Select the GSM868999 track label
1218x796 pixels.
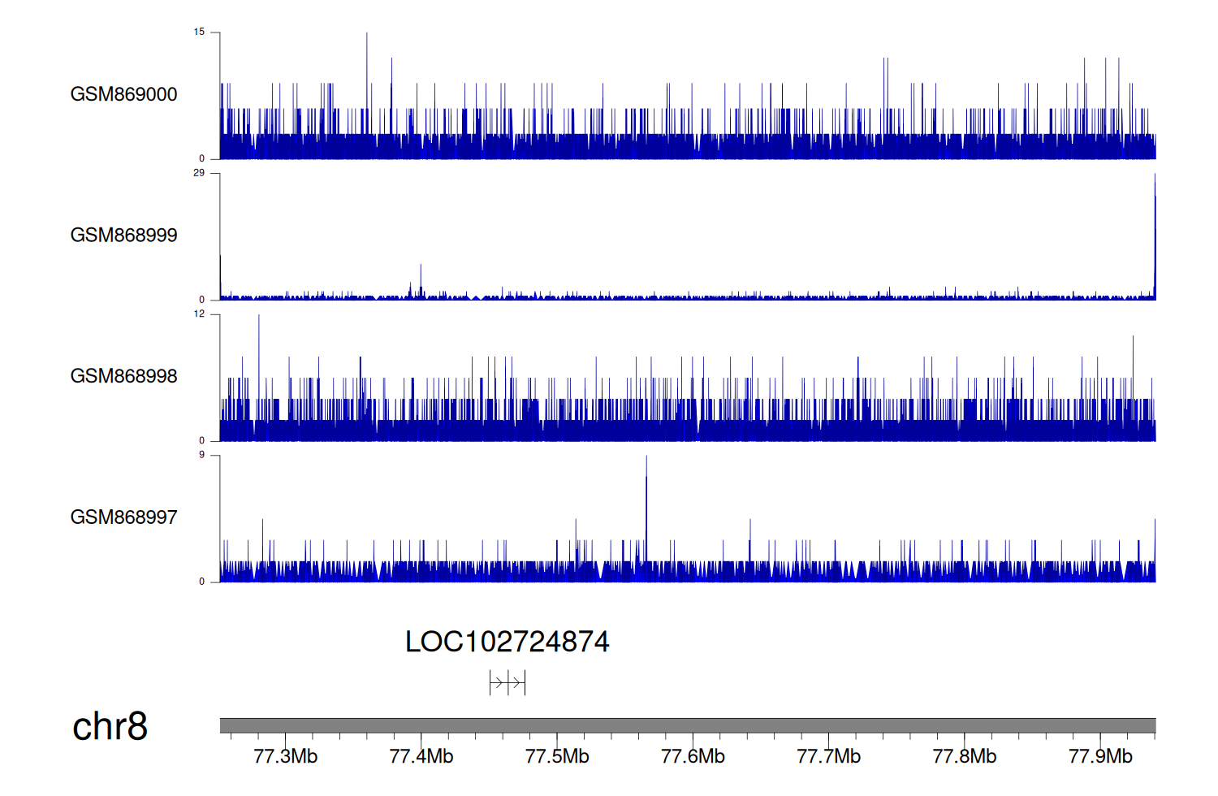click(x=123, y=236)
